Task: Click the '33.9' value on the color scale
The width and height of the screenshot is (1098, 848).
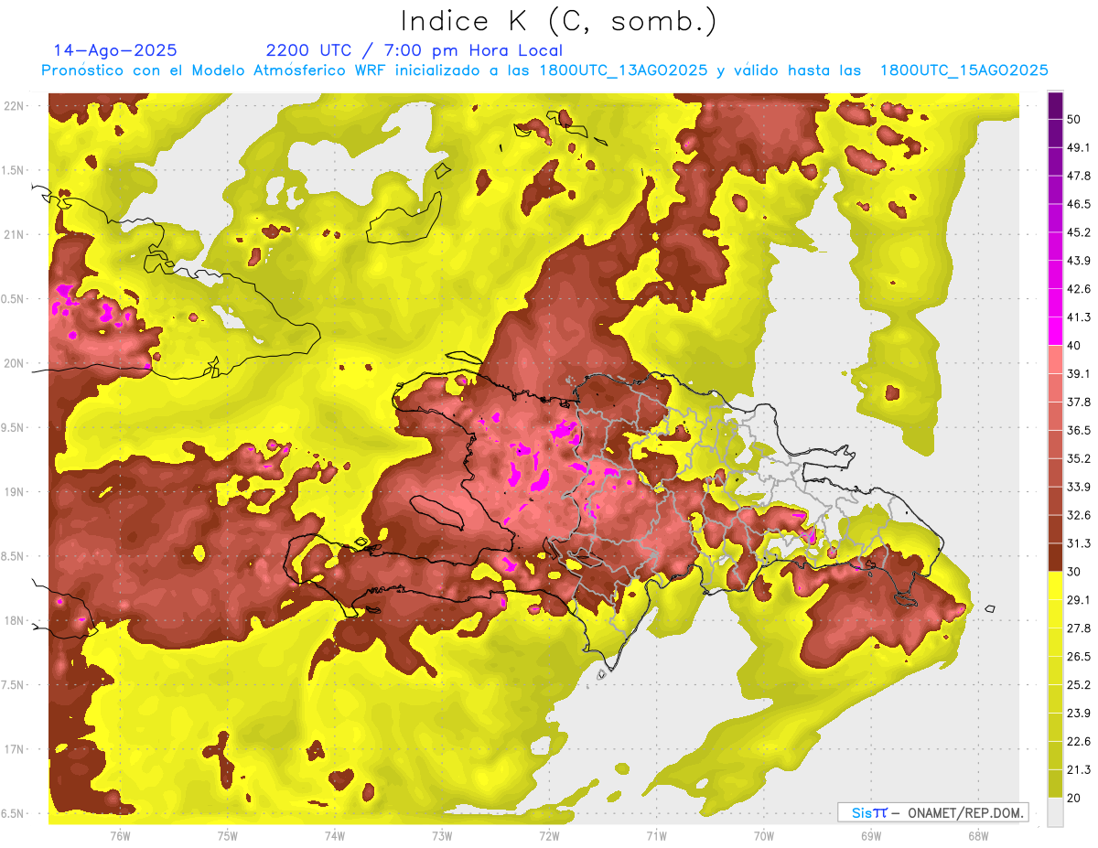Action: (1080, 487)
